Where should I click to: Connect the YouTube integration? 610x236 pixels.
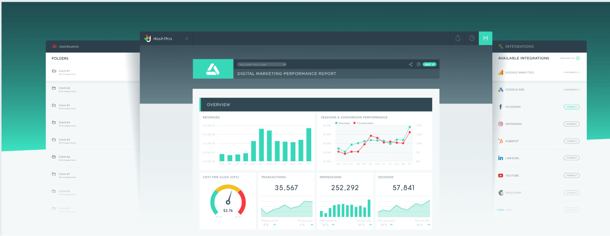pos(571,176)
